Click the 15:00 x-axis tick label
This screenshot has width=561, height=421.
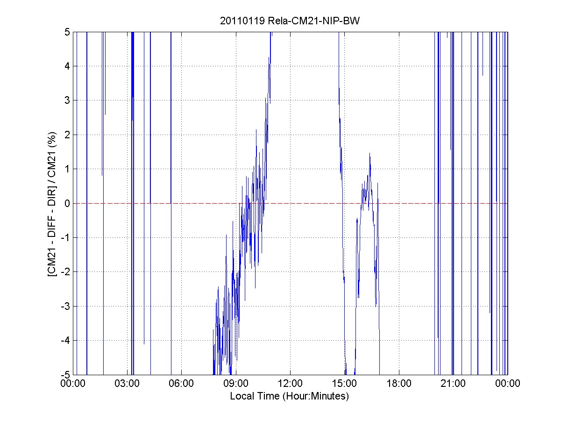(344, 384)
